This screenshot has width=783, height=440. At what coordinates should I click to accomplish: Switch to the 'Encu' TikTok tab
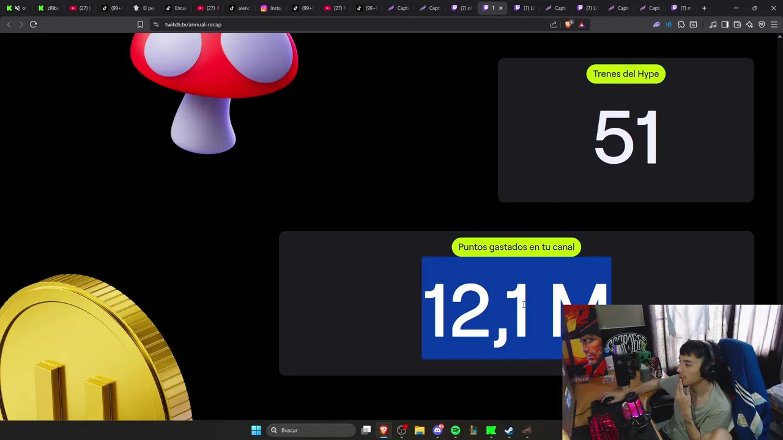[176, 8]
